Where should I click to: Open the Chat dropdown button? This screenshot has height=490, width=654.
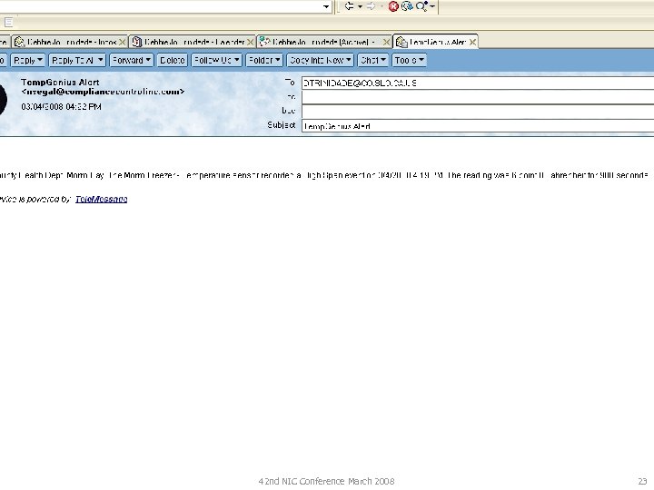[373, 61]
